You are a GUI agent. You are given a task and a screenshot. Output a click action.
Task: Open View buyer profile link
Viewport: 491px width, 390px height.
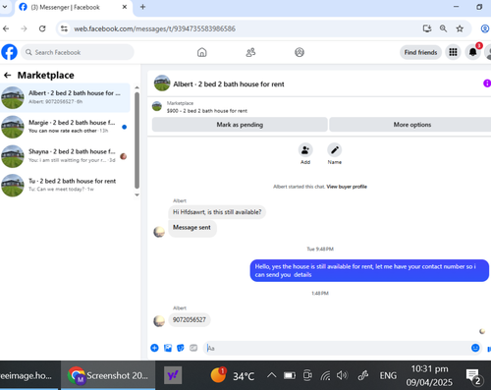347,187
